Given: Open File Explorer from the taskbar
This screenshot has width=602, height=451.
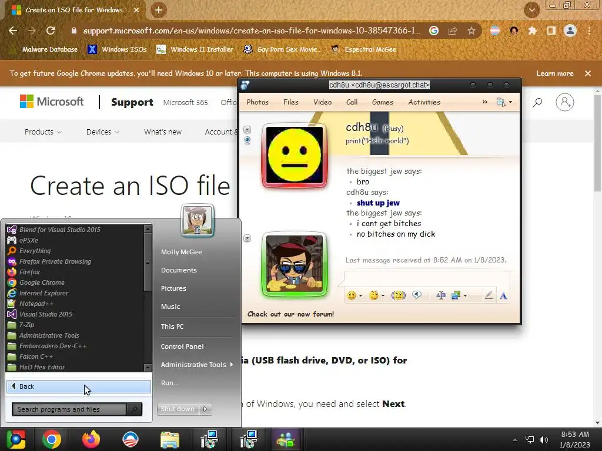Looking at the screenshot, I should pos(170,439).
